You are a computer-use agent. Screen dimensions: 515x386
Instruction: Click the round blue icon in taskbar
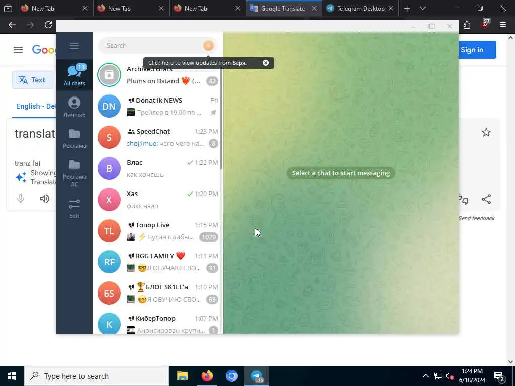pyautogui.click(x=232, y=376)
